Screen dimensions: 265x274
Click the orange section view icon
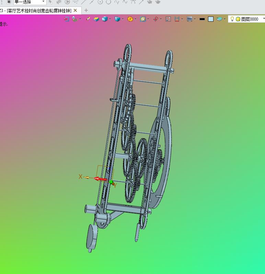click(130, 19)
